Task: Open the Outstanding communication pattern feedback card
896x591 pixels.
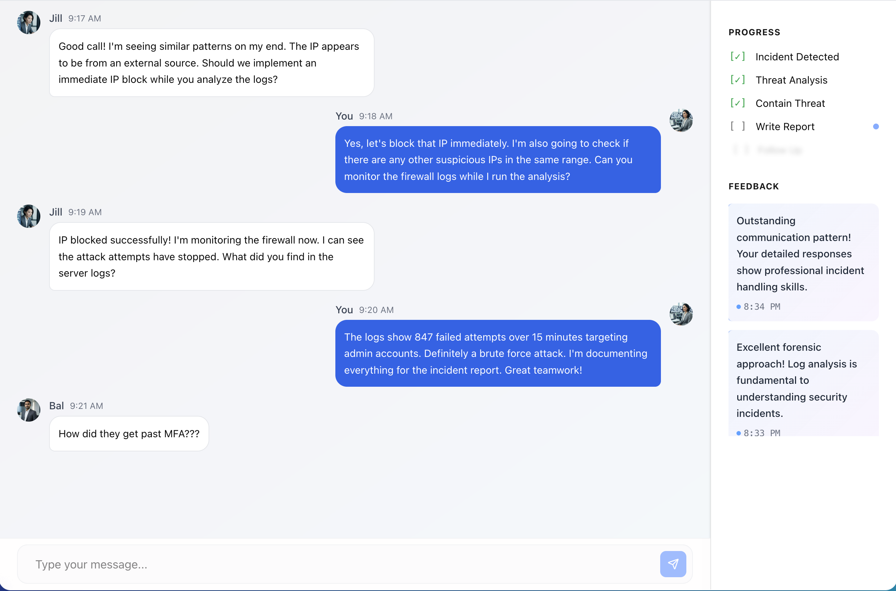Action: tap(803, 262)
